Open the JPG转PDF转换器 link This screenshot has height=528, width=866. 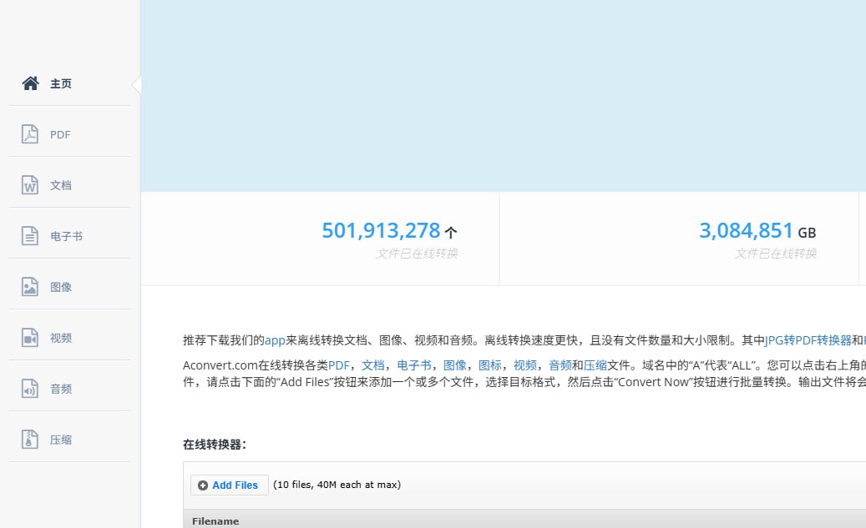[x=808, y=340]
